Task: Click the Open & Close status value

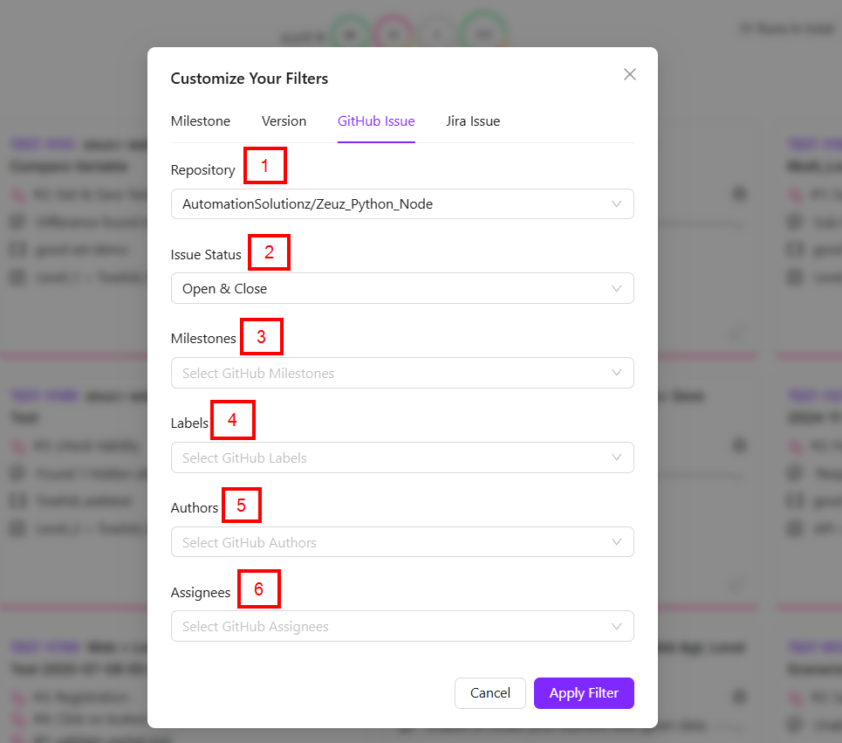Action: pos(225,289)
